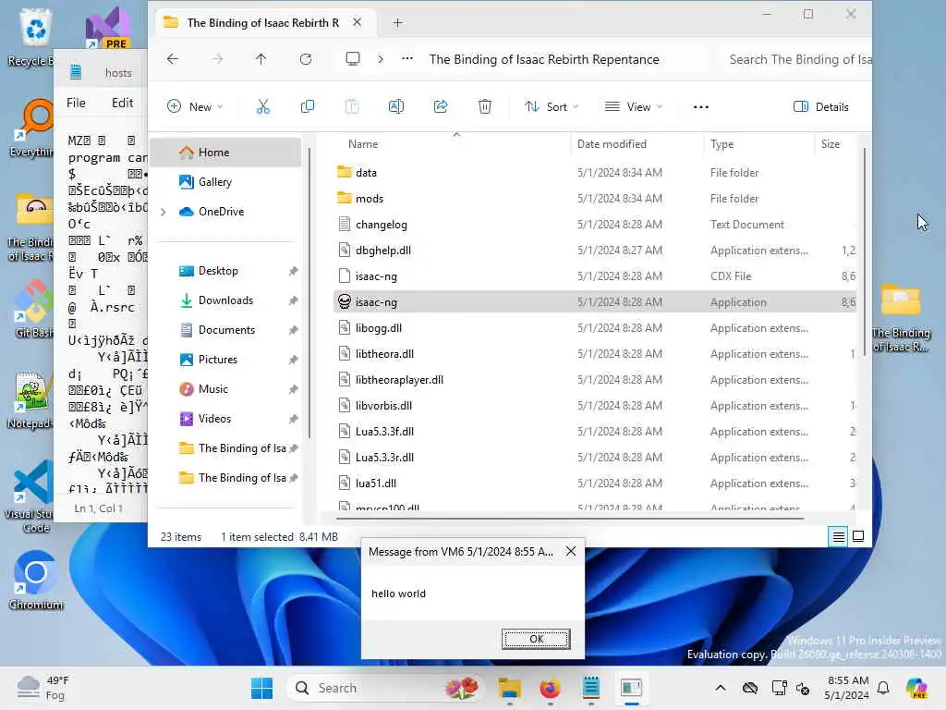Open Pictures in the navigation pane

[225, 360]
